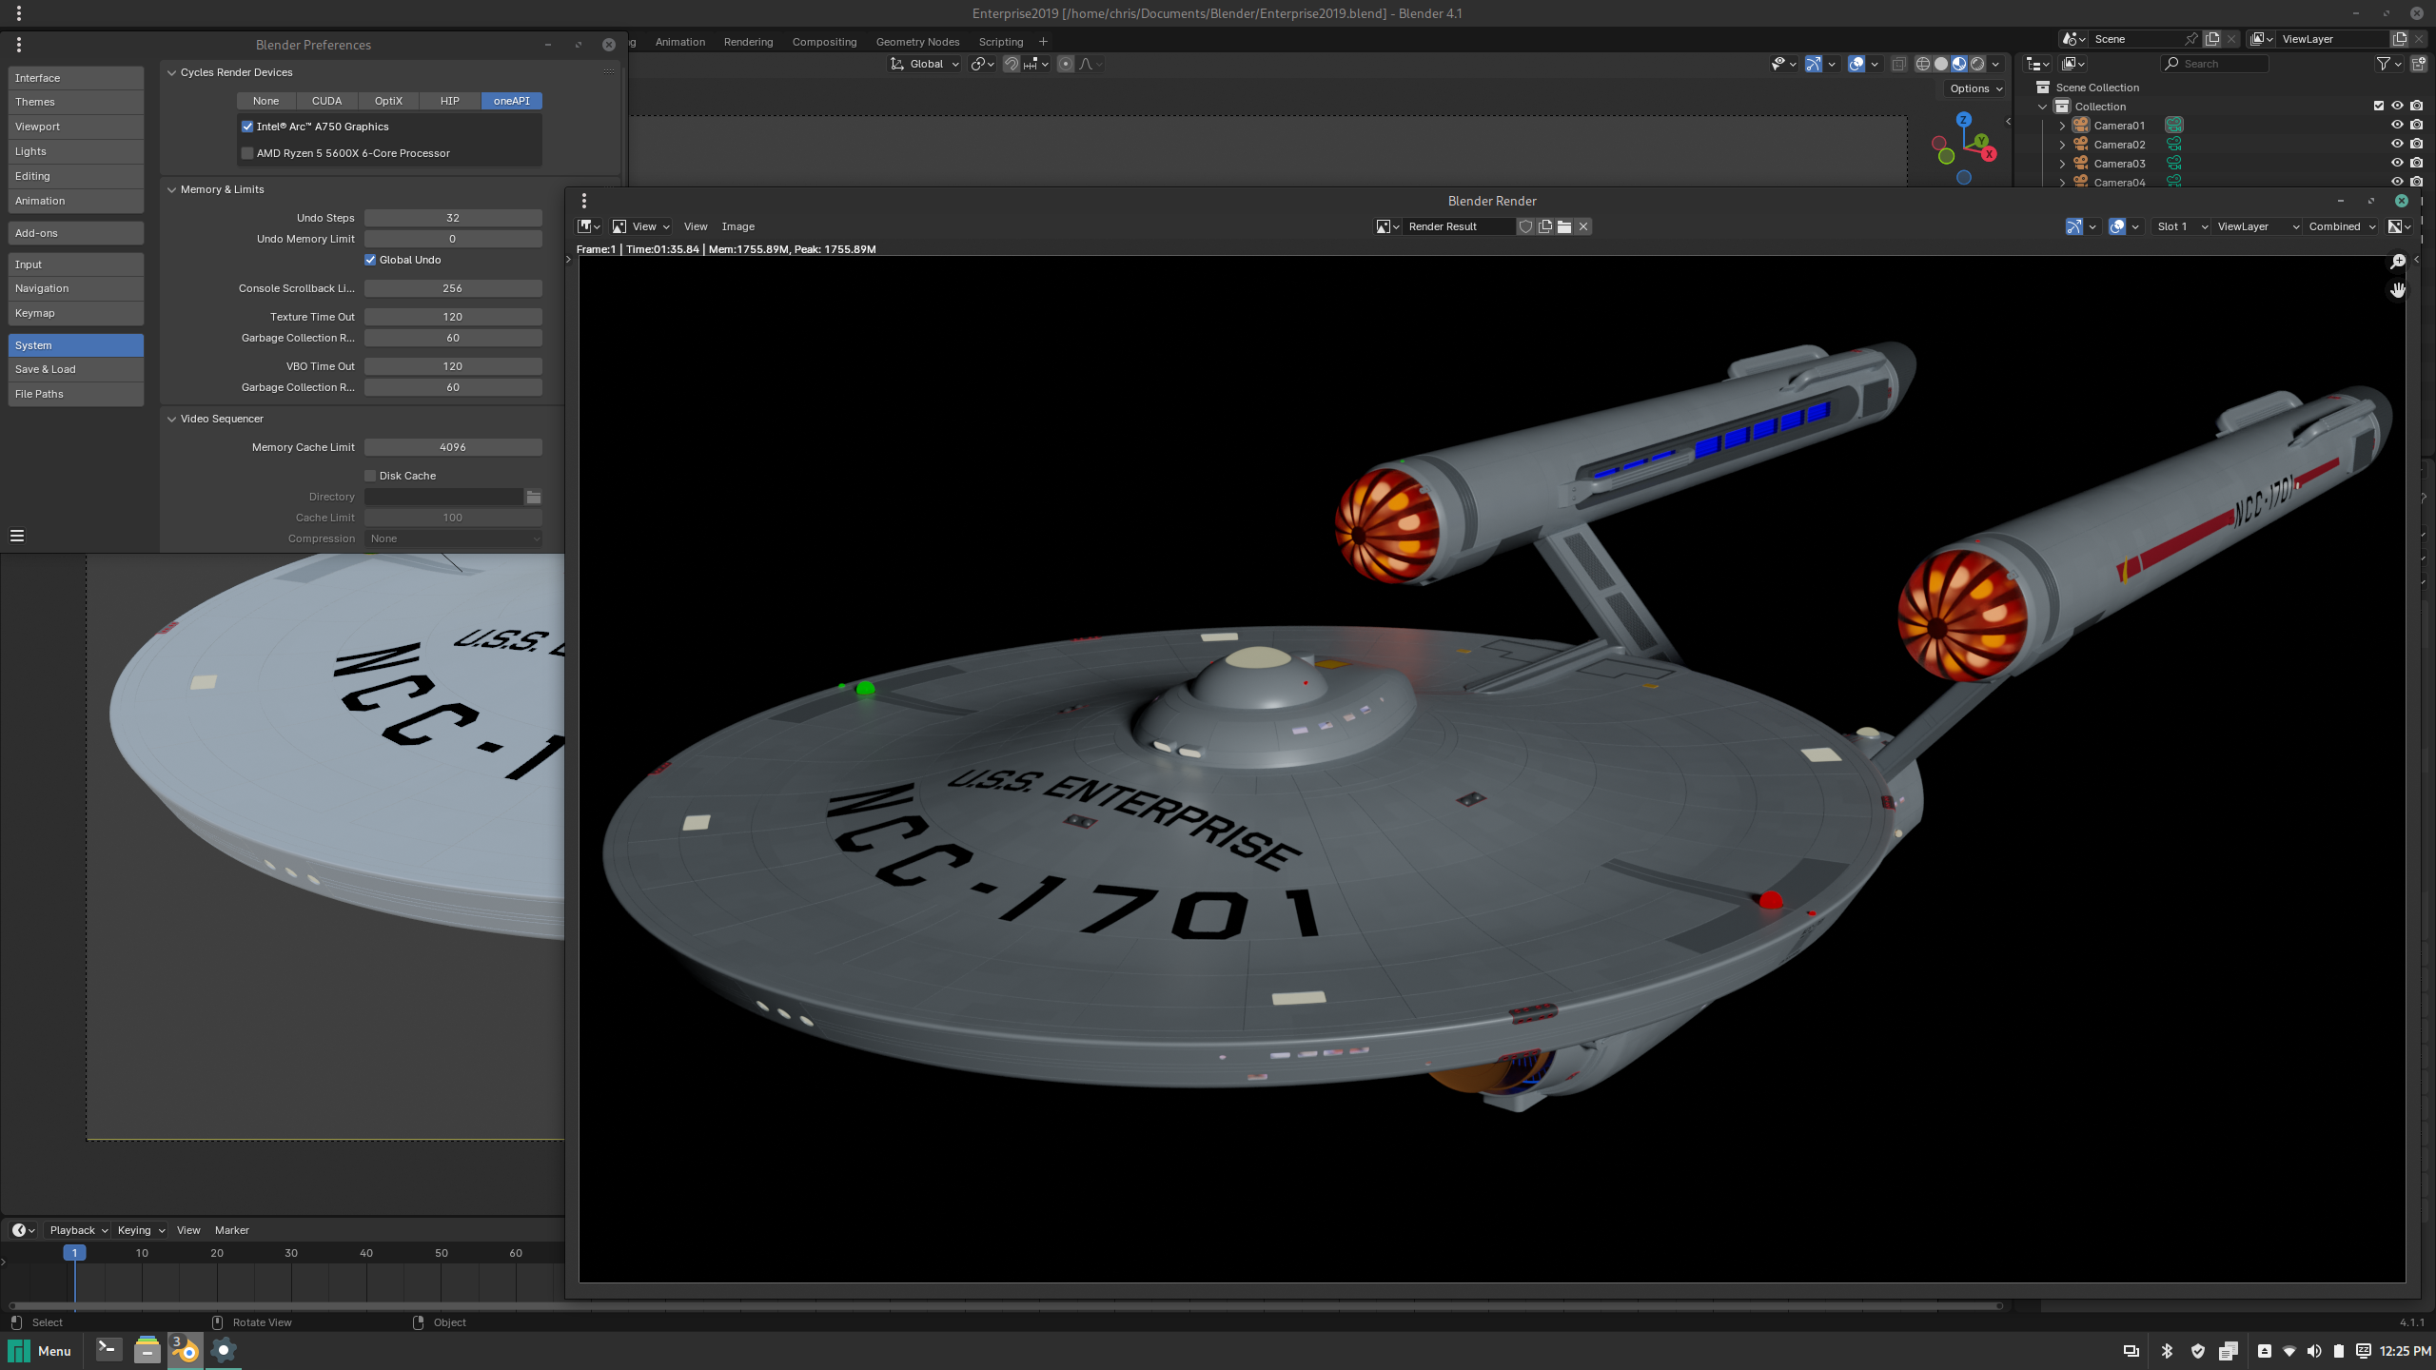
Task: Toggle snapping magnet icon in viewport header
Action: tap(1011, 64)
